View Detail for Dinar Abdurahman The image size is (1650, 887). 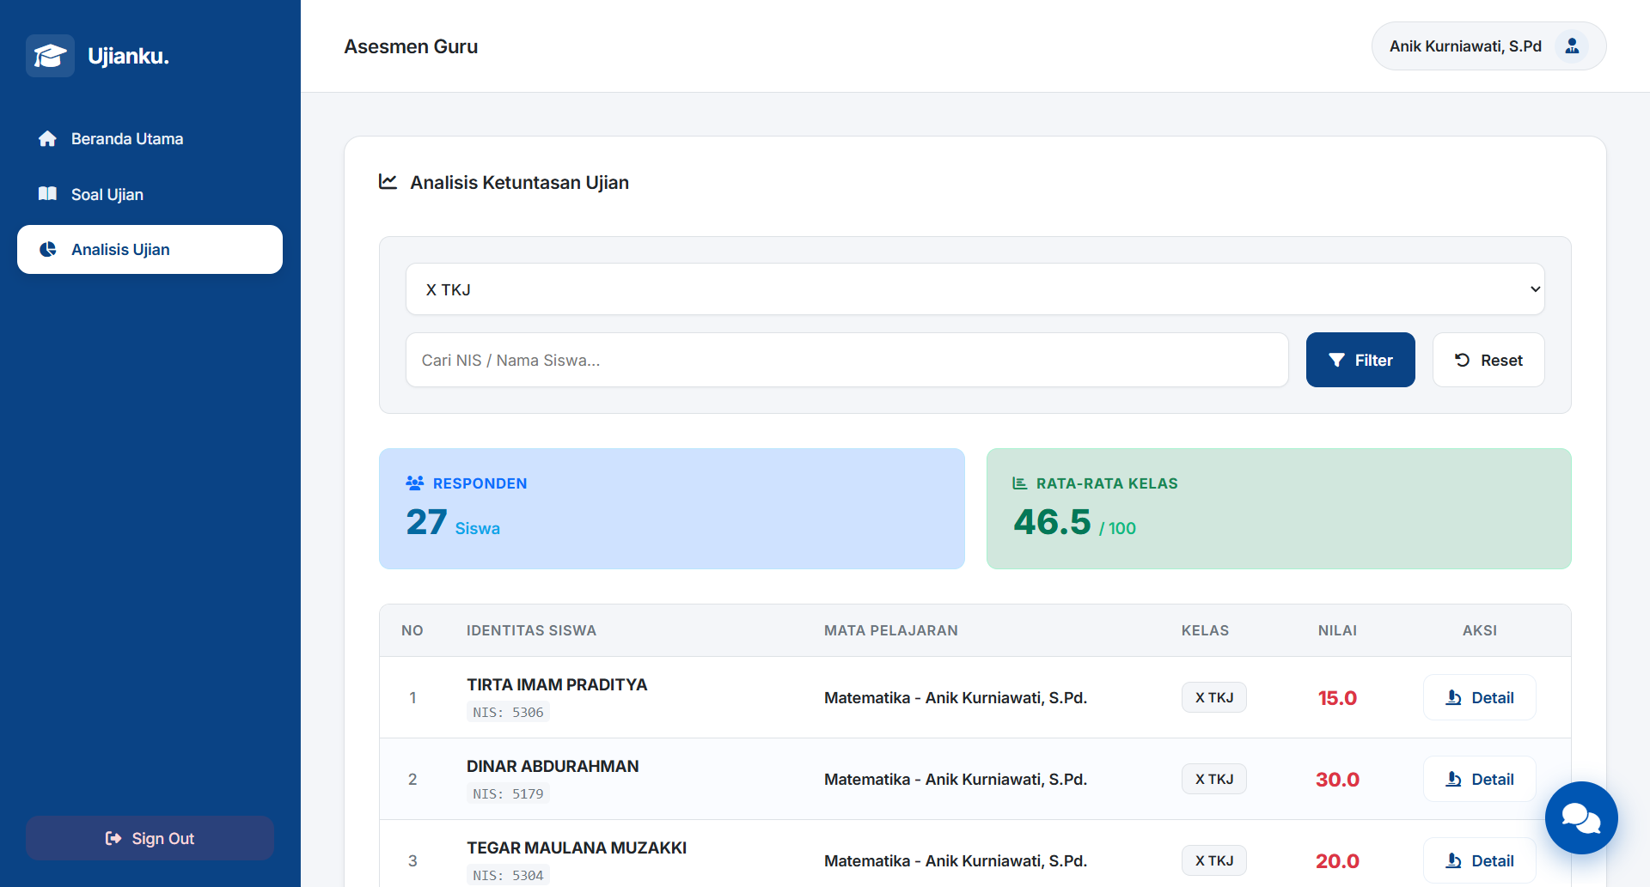click(1480, 779)
